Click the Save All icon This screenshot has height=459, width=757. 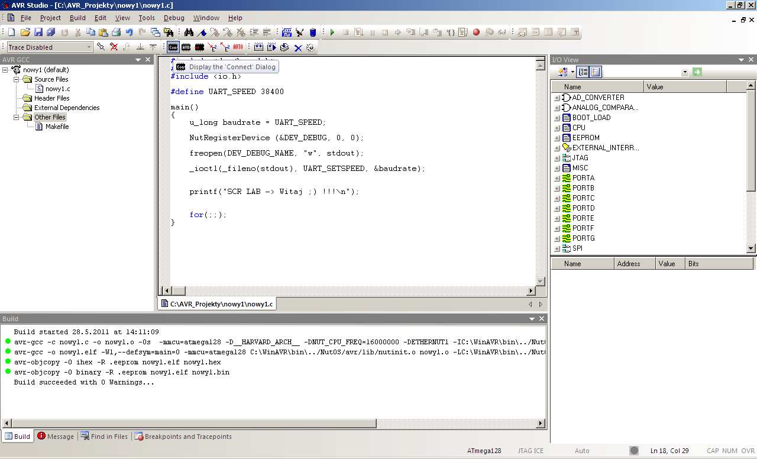[51, 32]
